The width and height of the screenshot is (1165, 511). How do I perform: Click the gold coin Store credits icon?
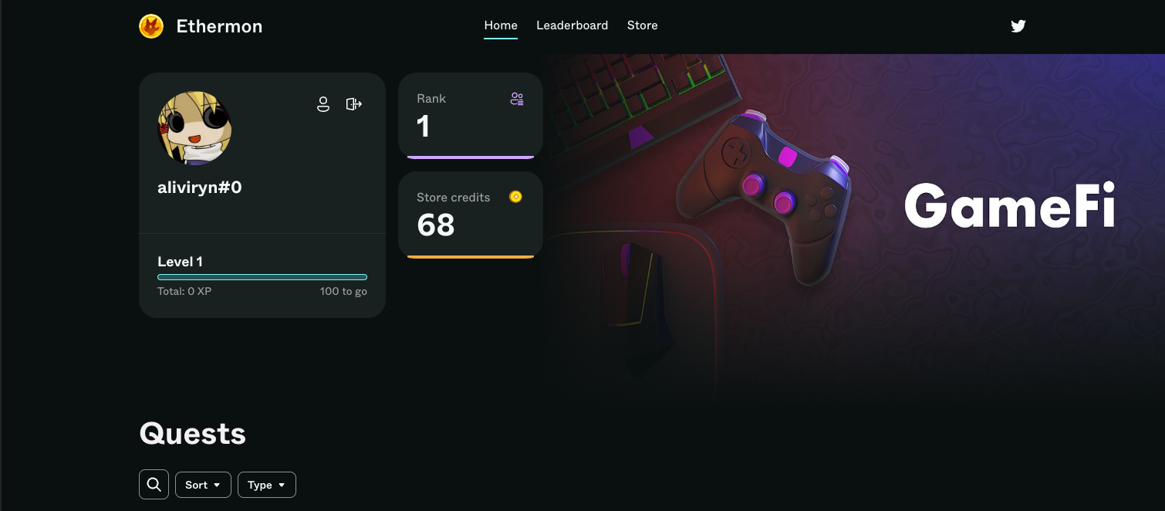(x=515, y=197)
